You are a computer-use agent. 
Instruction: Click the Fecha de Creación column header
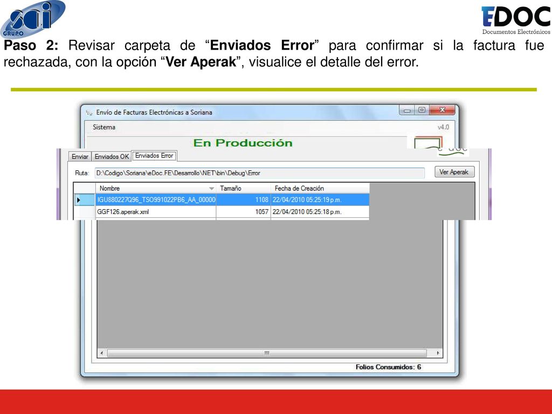320,188
